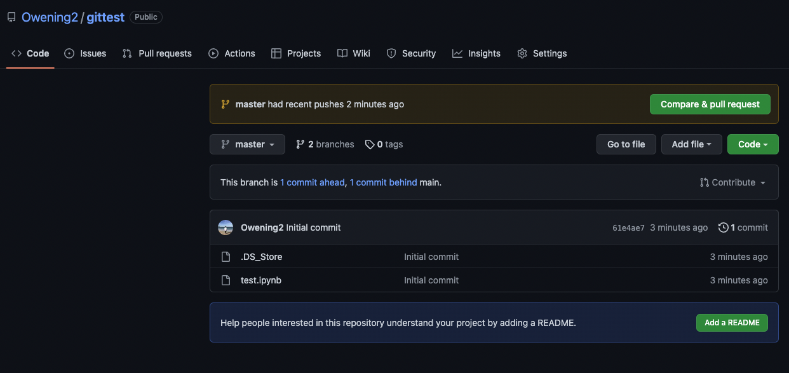789x373 pixels.
Task: Open the 1 commit behind link
Action: tap(384, 182)
